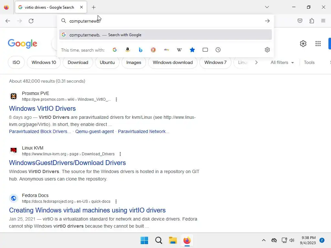Click the address bar text field
Screen dimensions: 331x248
[x=166, y=21]
